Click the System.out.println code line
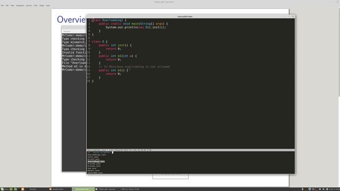Viewport: 340px width, 191px height. [x=136, y=27]
